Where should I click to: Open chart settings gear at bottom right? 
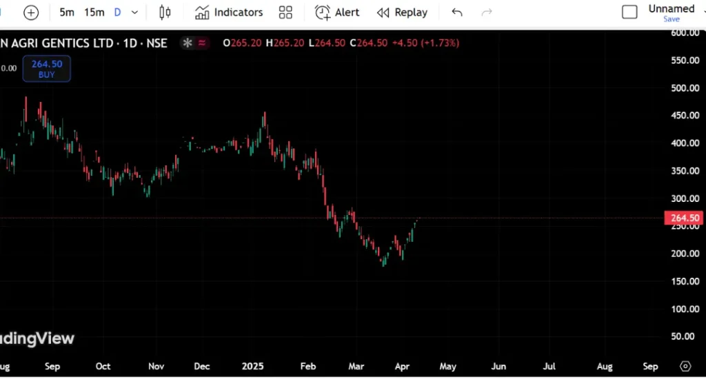685,366
